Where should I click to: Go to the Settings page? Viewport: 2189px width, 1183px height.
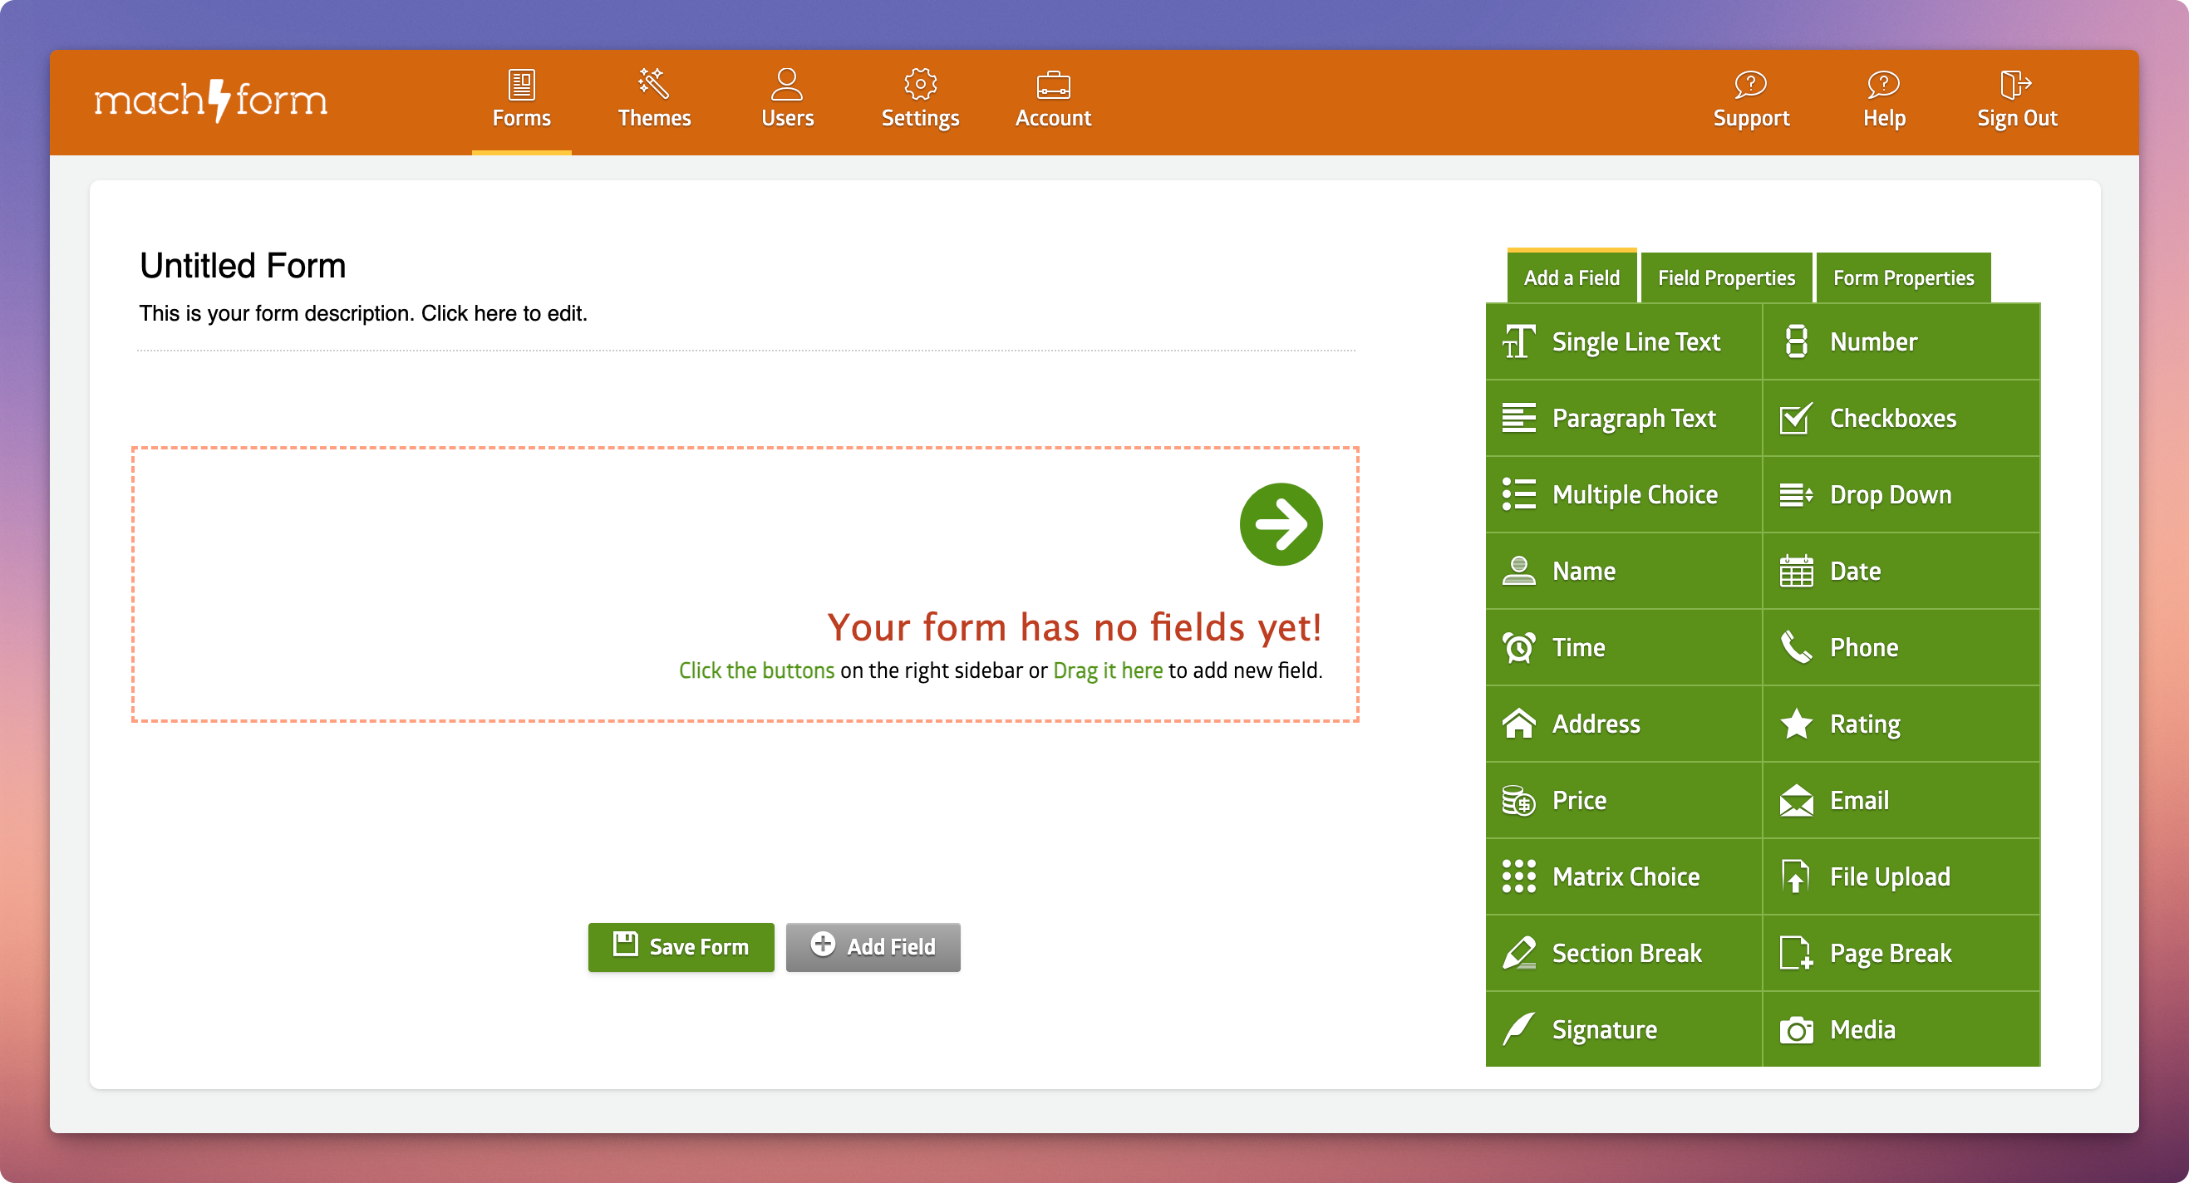919,100
